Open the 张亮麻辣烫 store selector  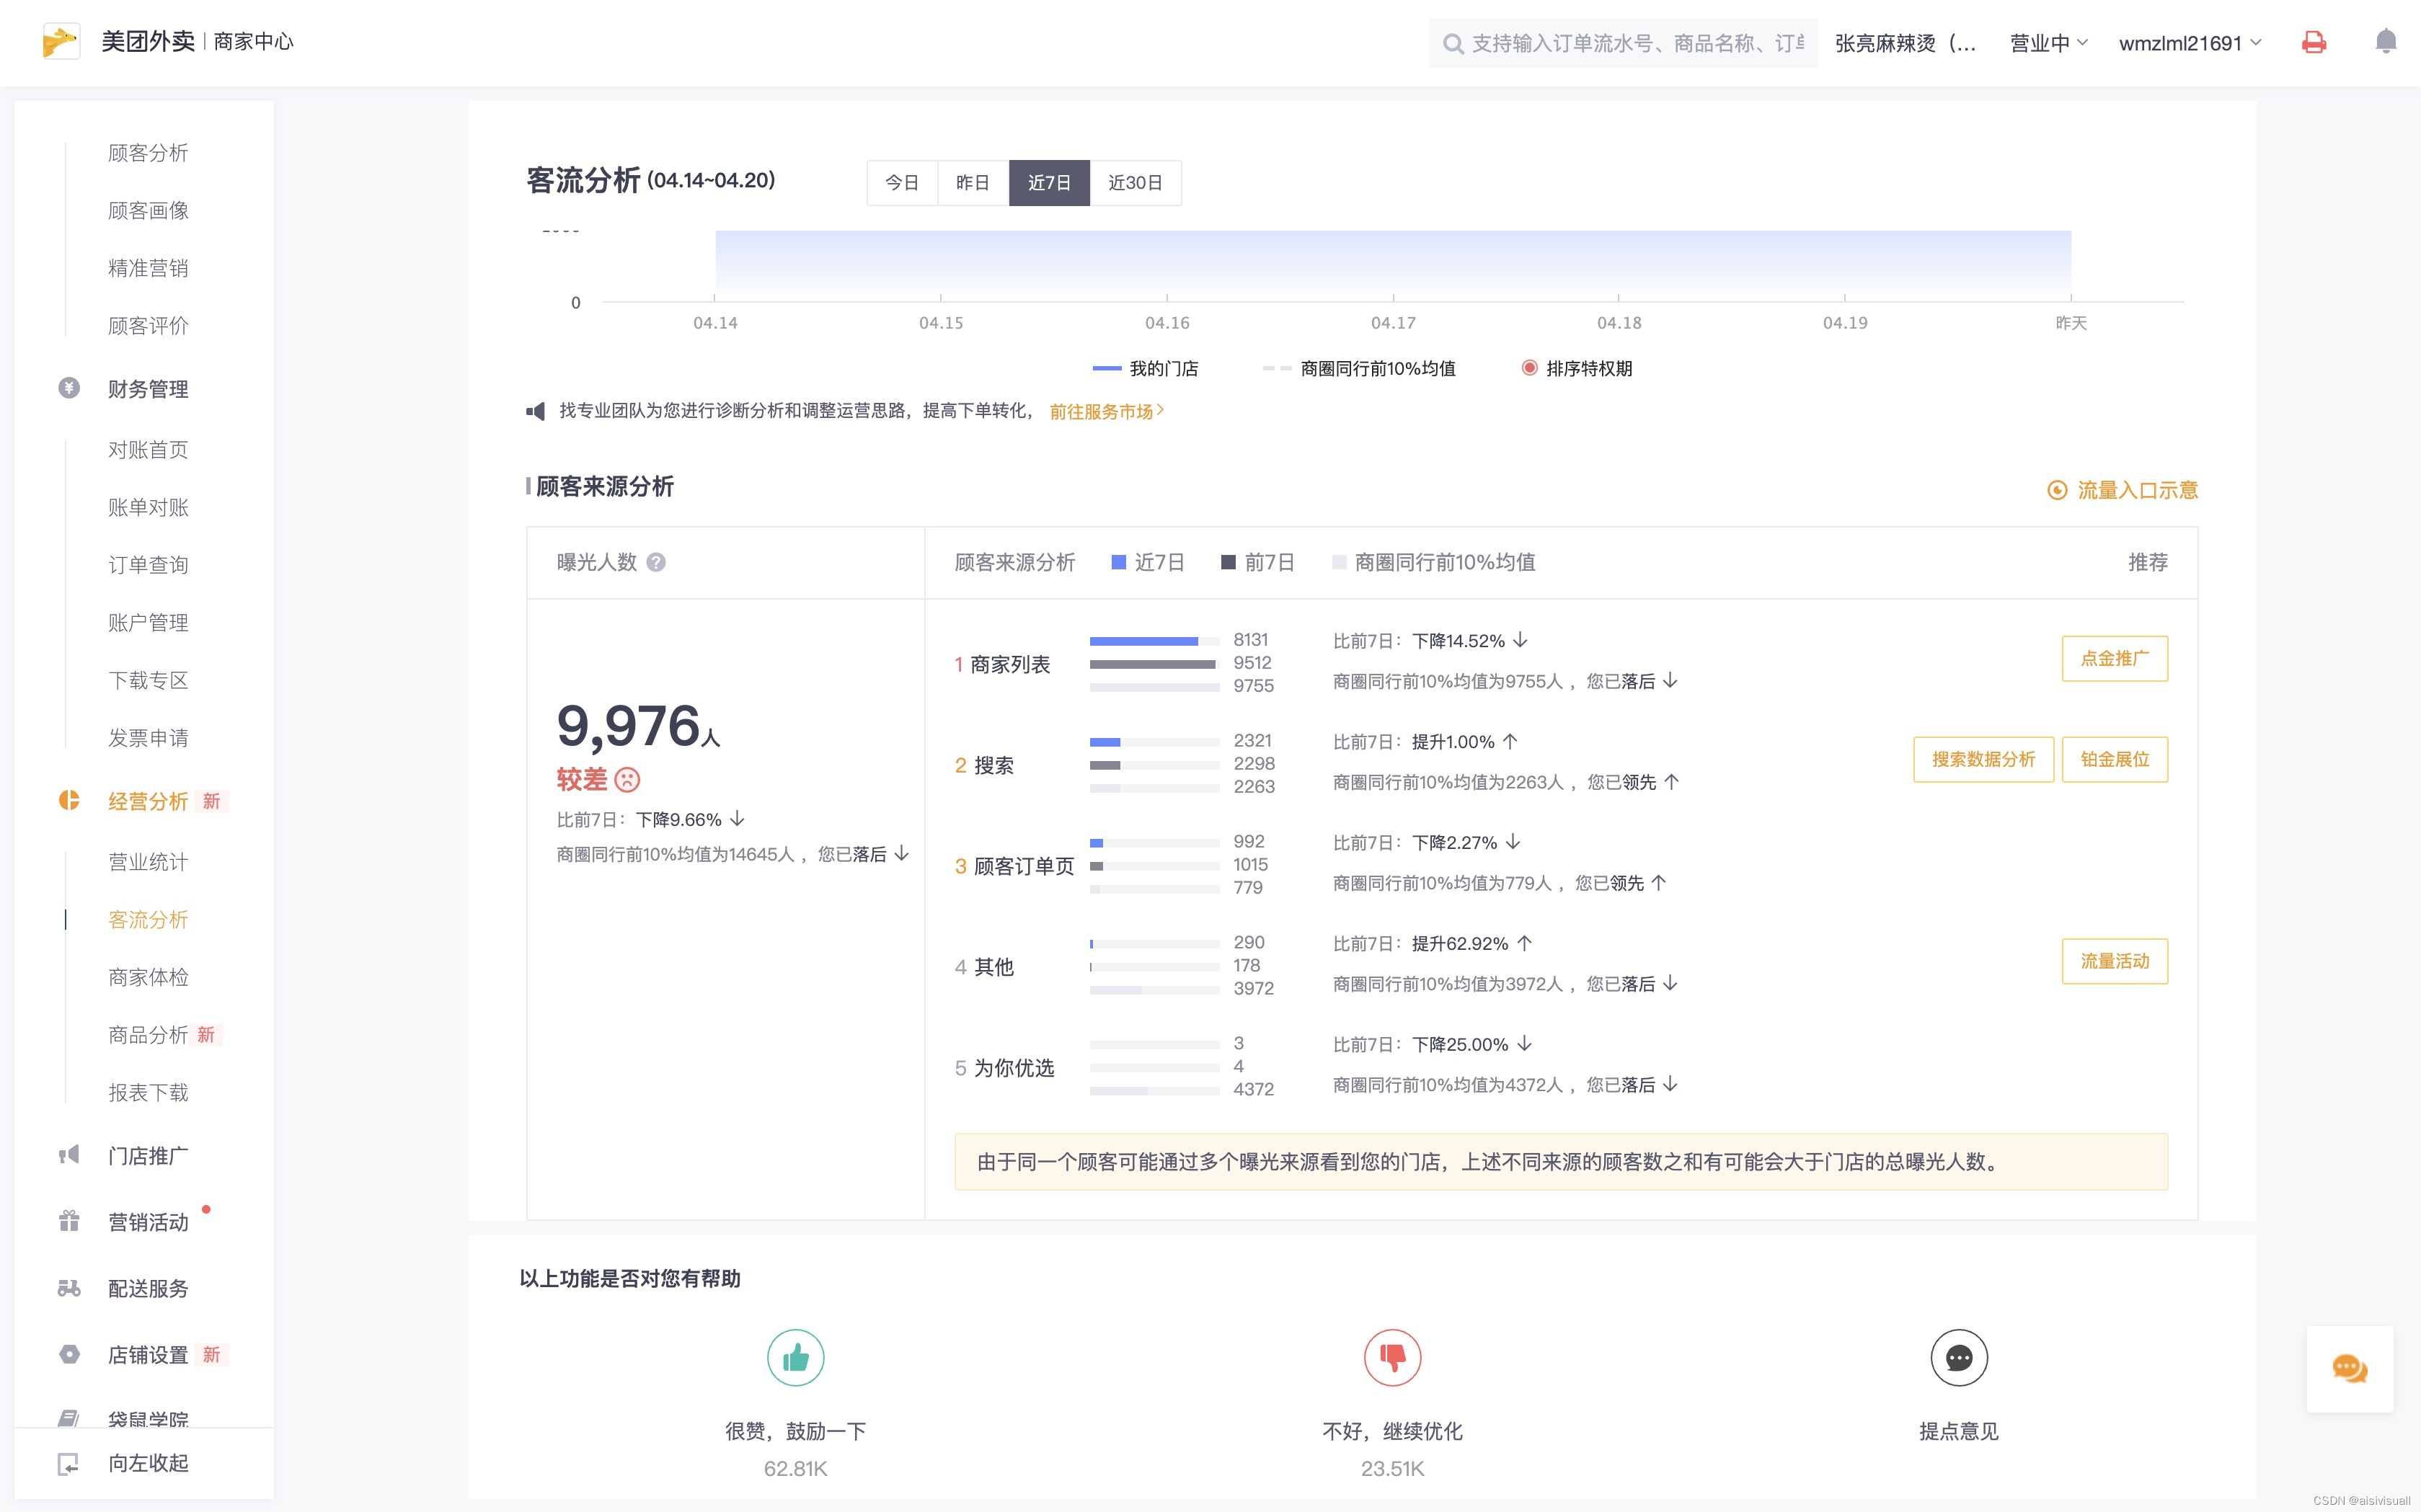click(1906, 43)
